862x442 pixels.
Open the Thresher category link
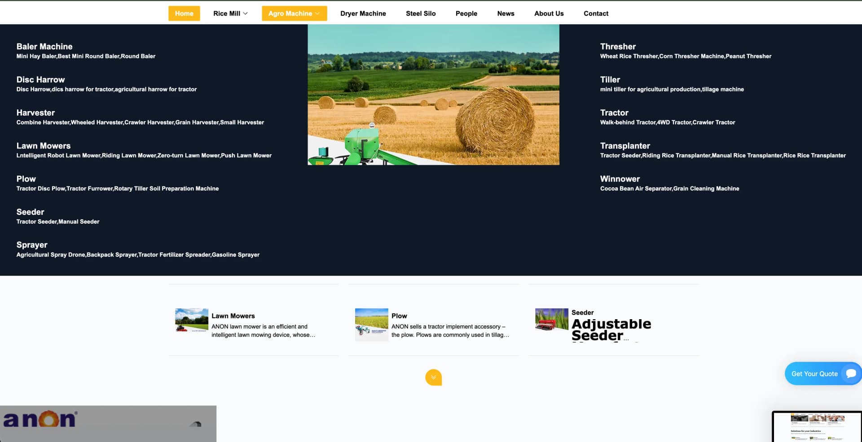pyautogui.click(x=618, y=47)
